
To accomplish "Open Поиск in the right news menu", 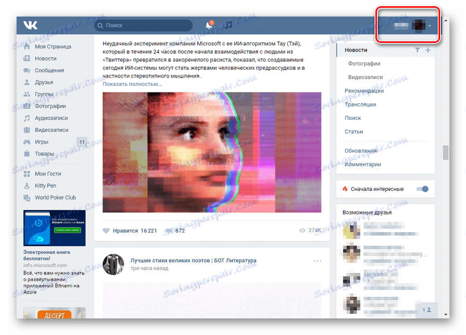I will (x=353, y=118).
